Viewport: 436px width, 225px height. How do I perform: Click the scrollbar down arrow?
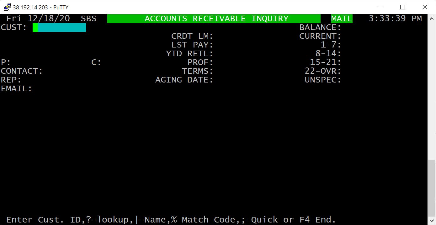(x=432, y=221)
